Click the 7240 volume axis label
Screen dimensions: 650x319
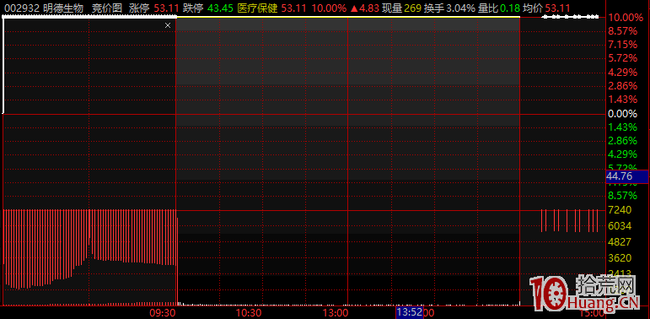click(619, 210)
